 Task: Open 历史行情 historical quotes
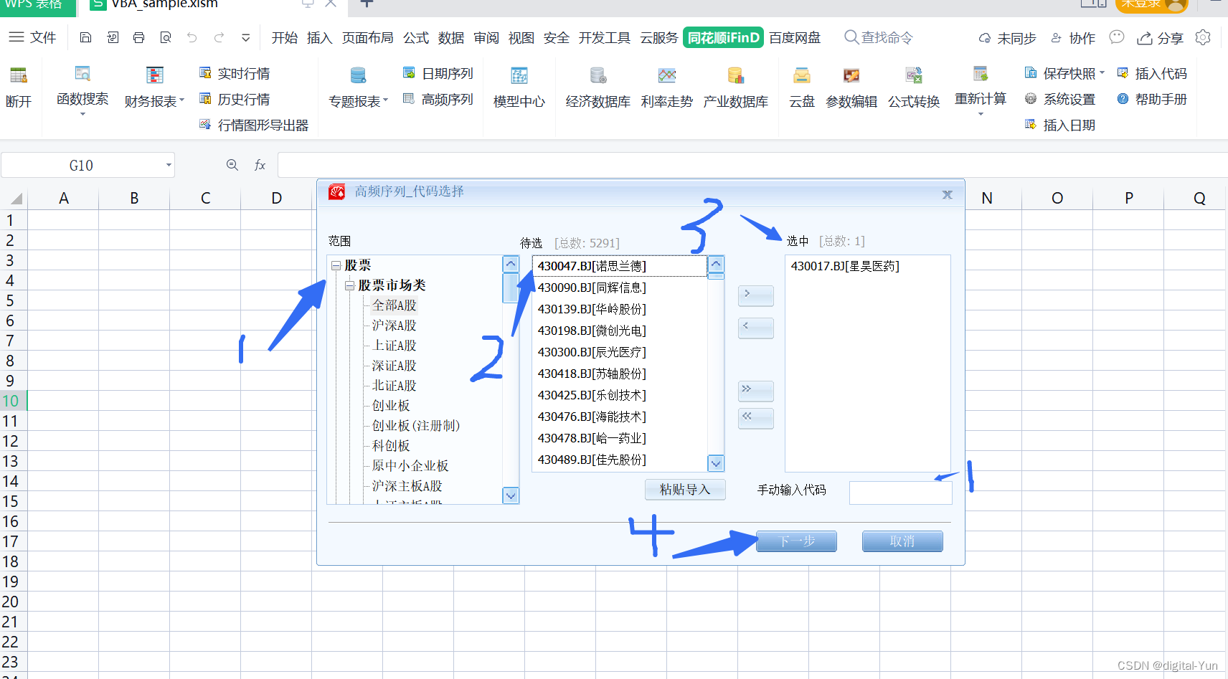[x=235, y=99]
